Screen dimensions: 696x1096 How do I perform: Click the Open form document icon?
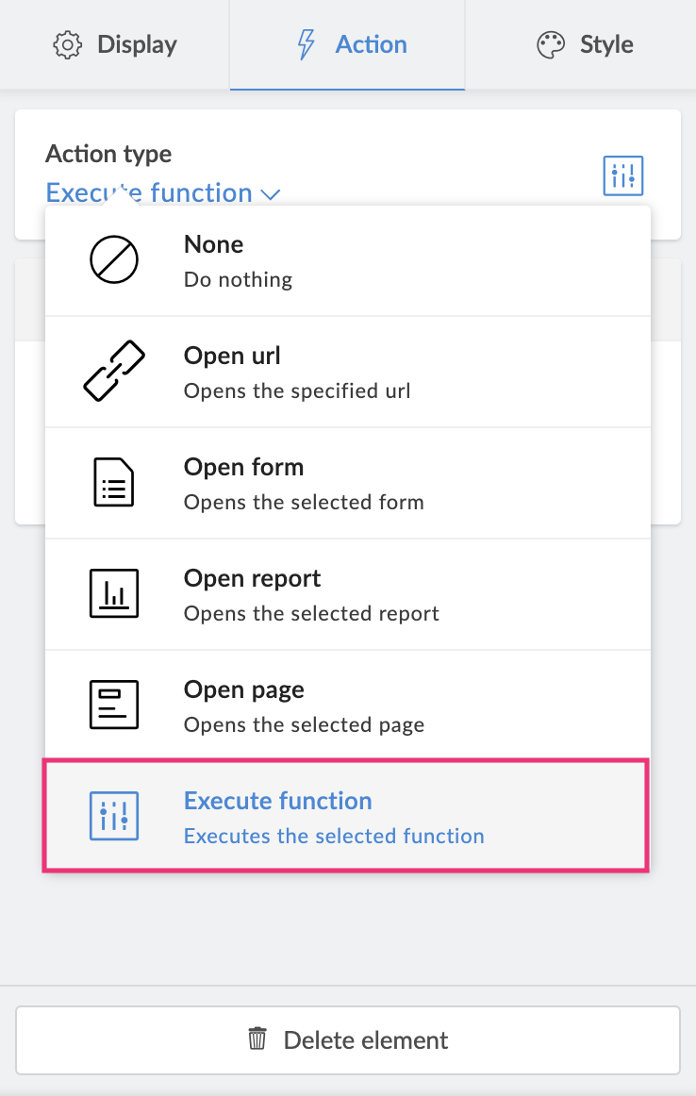click(x=114, y=483)
